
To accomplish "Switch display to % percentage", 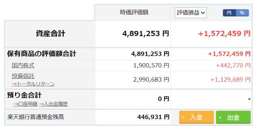I will pyautogui.click(x=242, y=13).
